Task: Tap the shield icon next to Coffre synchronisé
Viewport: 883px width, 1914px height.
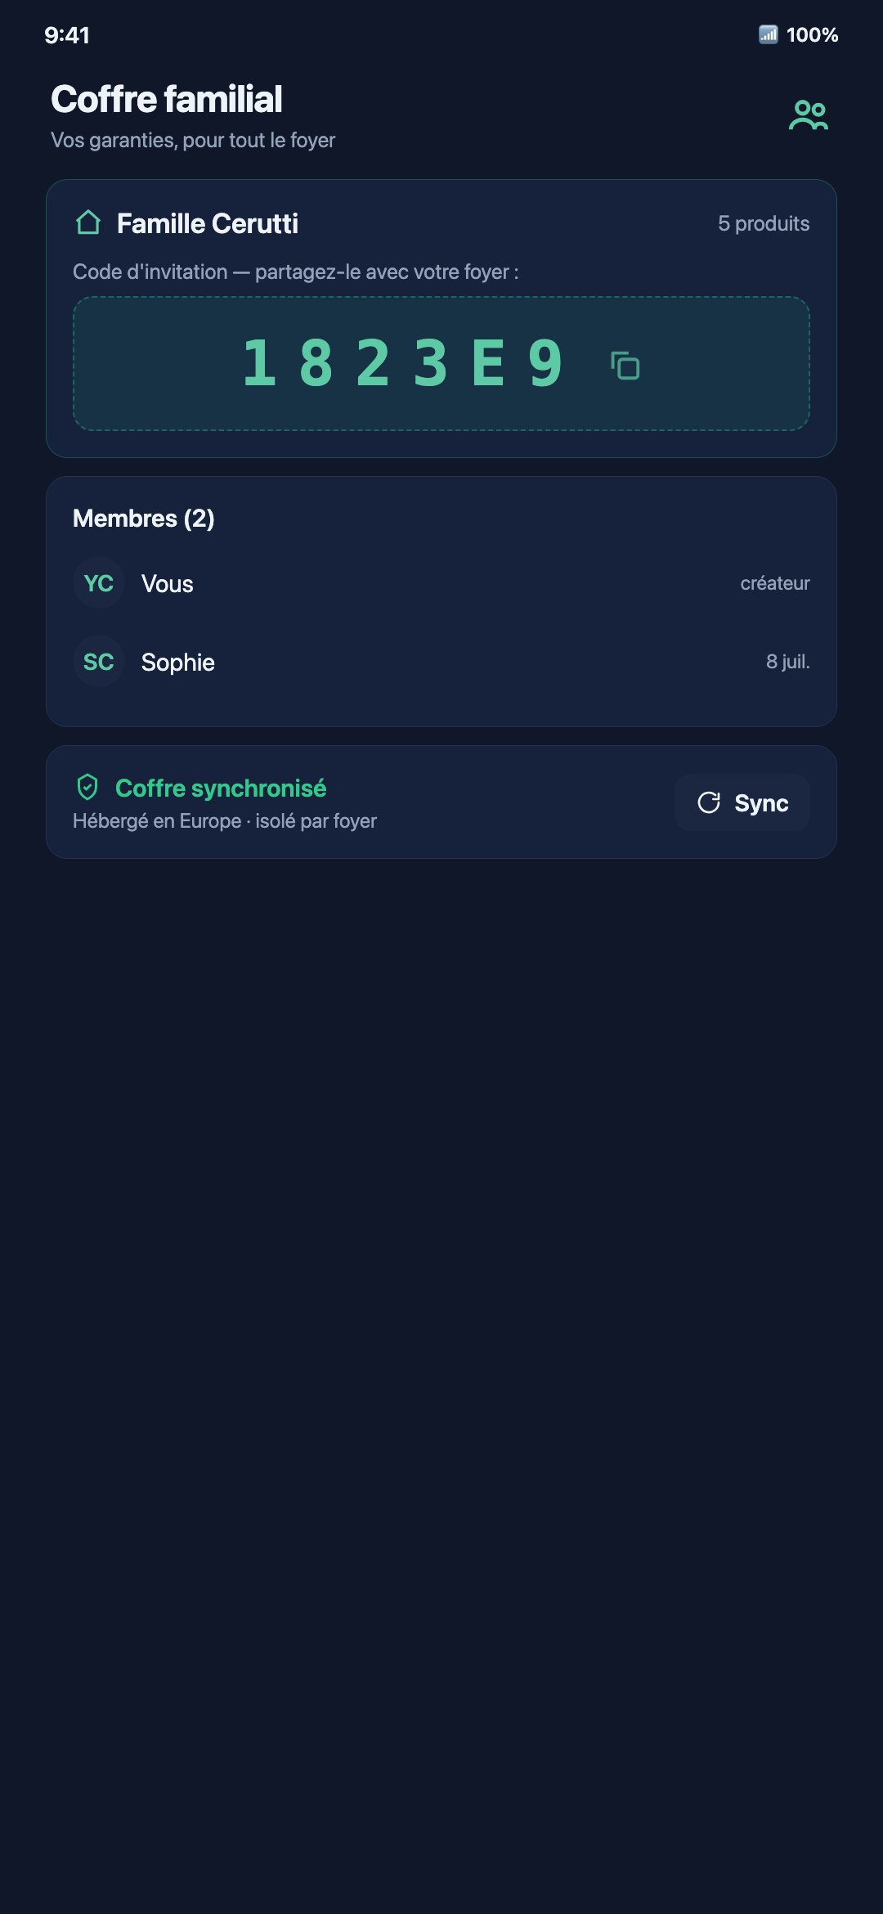Action: click(87, 788)
